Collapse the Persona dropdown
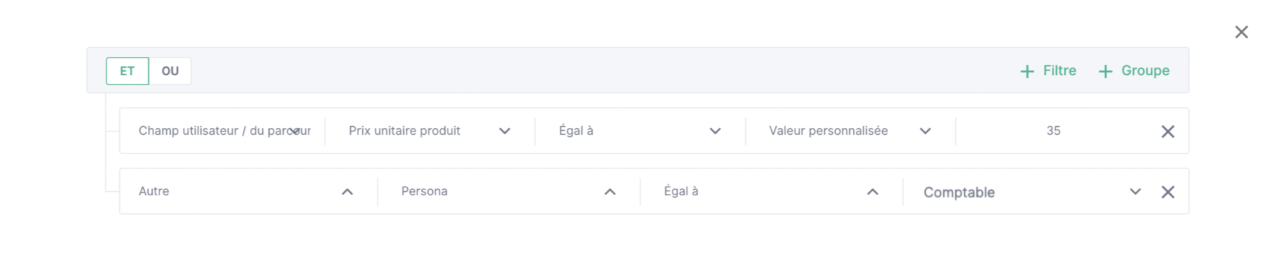 click(x=508, y=192)
